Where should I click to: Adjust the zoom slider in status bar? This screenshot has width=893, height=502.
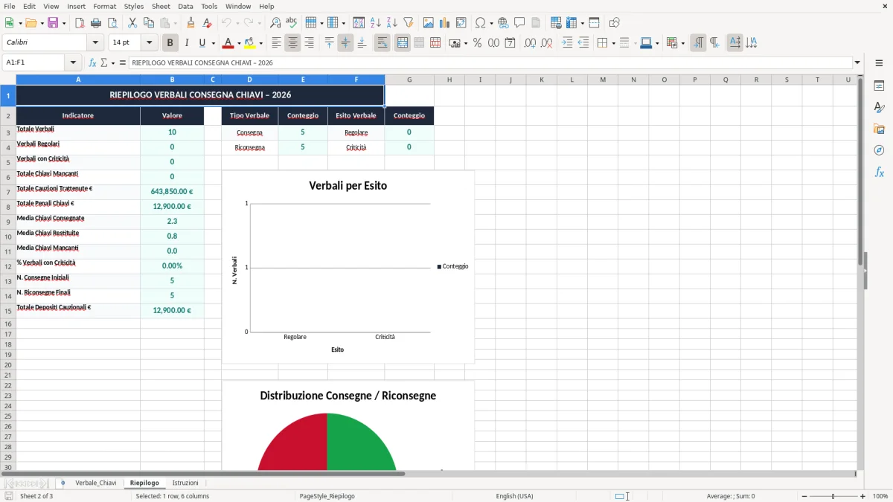coord(833,496)
